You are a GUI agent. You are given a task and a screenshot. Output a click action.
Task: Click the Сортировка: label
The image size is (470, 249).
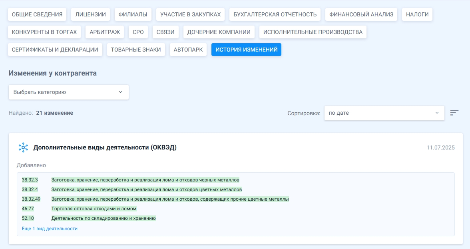tap(304, 113)
